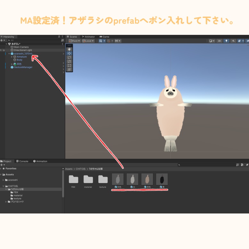249x249 pixels.
Task: Open ruler spacing dropdown arrow
Action: (x=120, y=41)
